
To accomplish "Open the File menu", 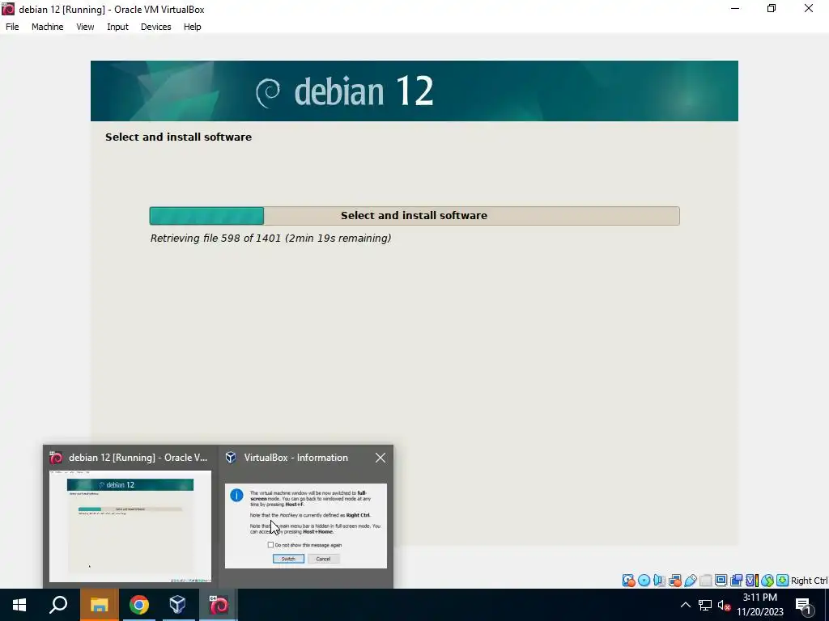I will 12,27.
